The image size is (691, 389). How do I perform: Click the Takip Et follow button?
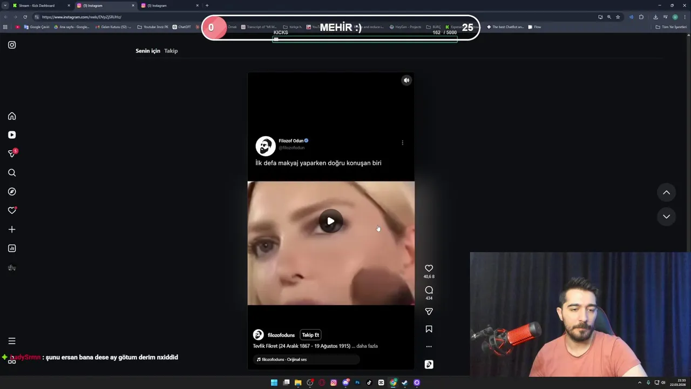[310, 335]
